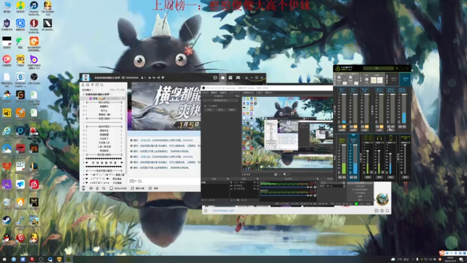
Task: Click the hamburger menu in bottom bar window
Action: tap(205, 210)
